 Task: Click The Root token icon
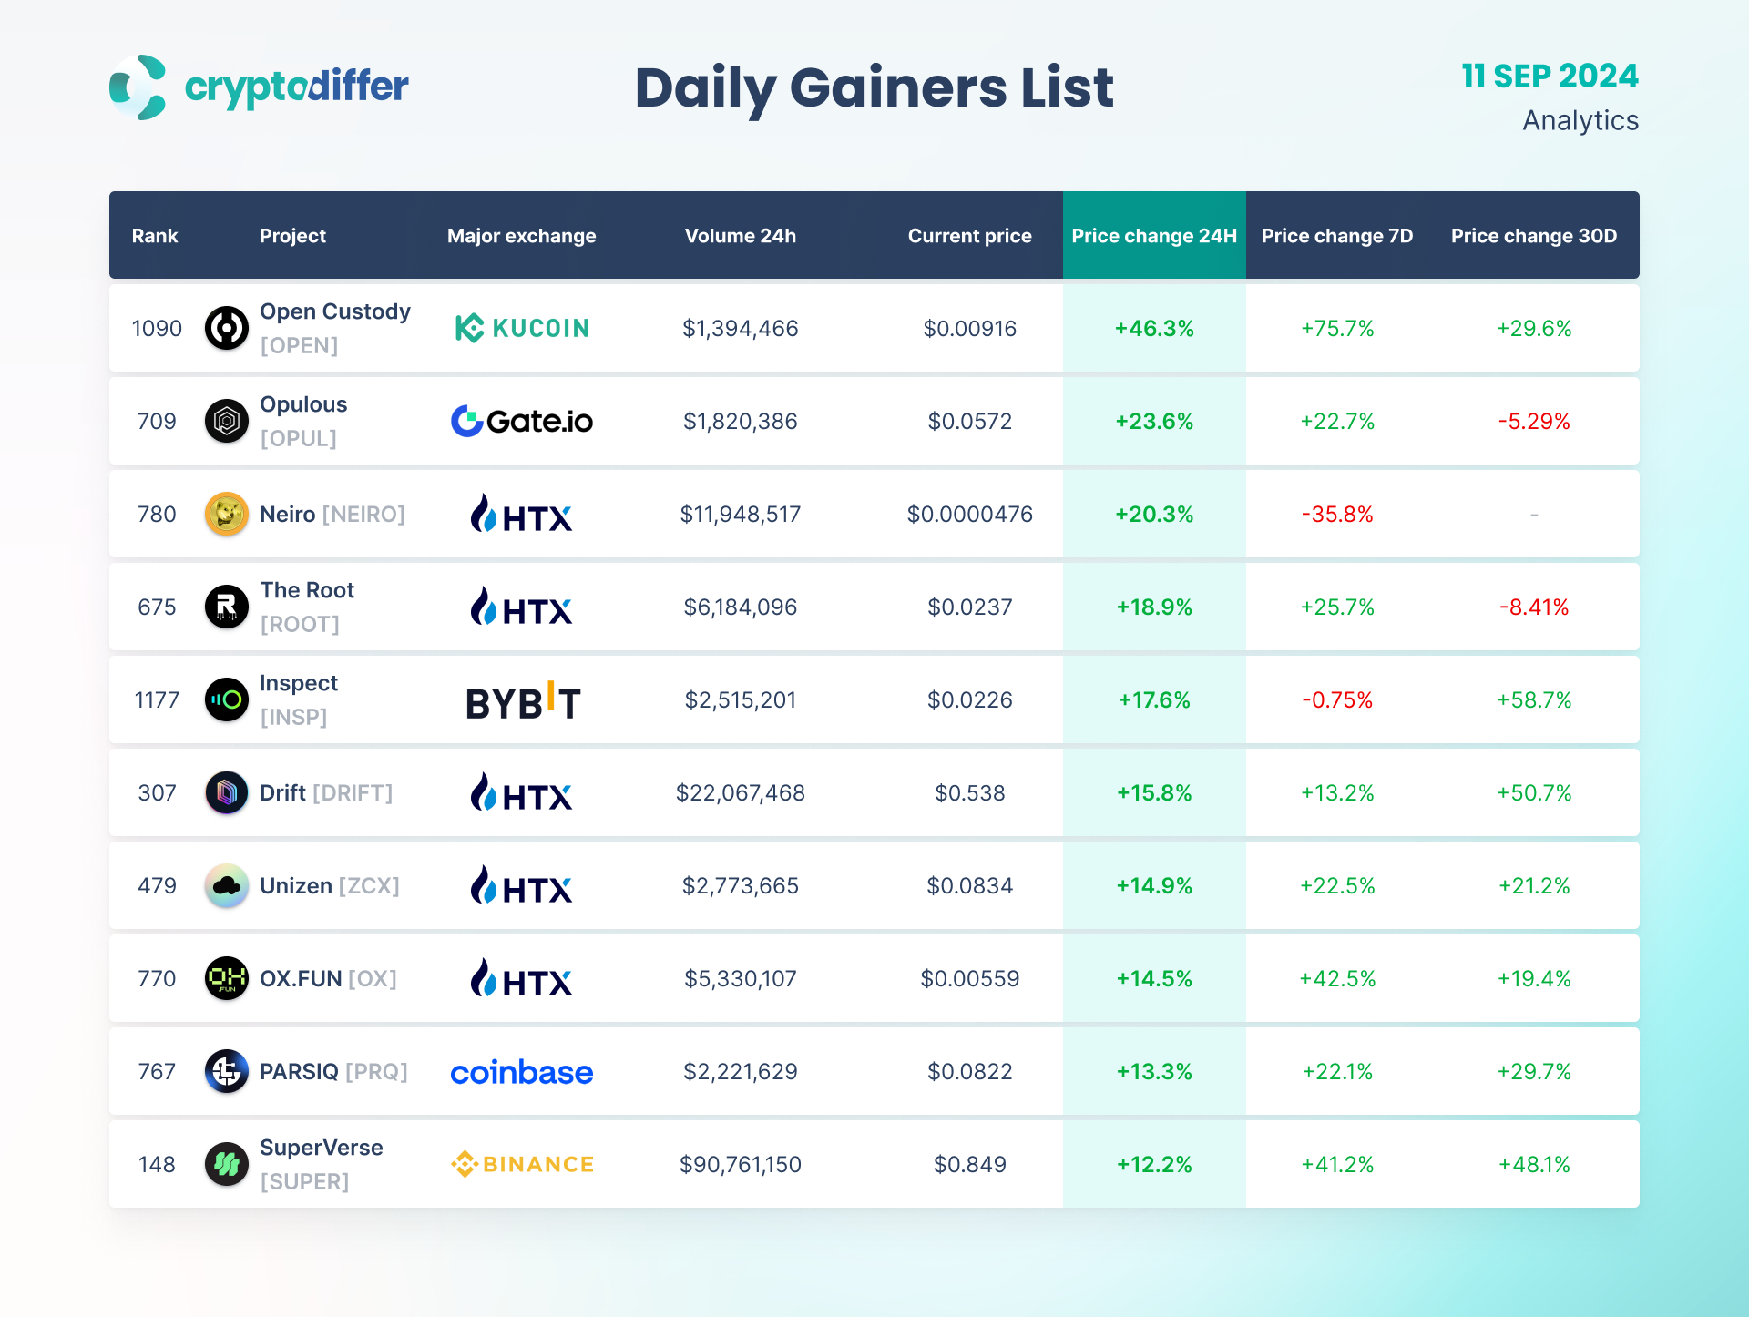[227, 607]
